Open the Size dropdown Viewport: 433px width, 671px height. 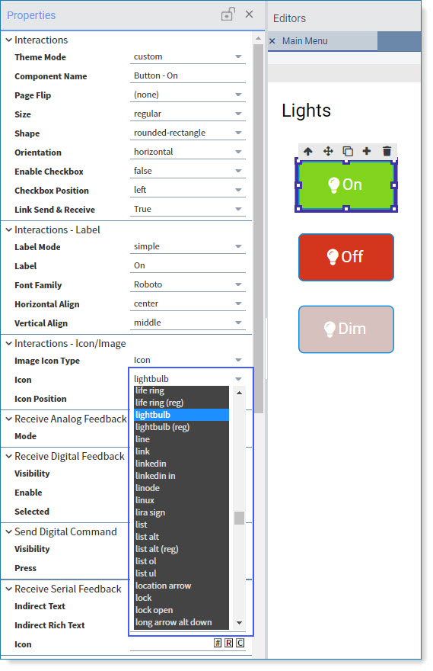click(x=188, y=114)
